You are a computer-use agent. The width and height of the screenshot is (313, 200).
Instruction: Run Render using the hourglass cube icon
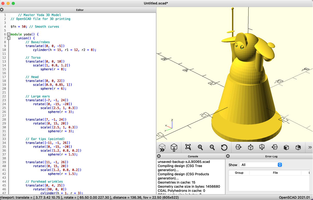click(174, 147)
